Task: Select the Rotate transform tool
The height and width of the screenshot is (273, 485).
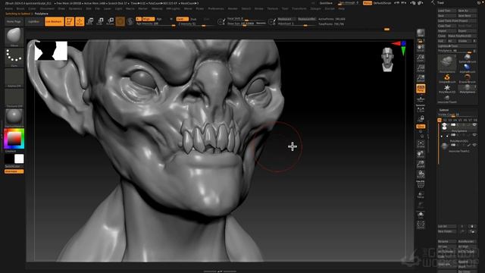Action: [x=110, y=21]
